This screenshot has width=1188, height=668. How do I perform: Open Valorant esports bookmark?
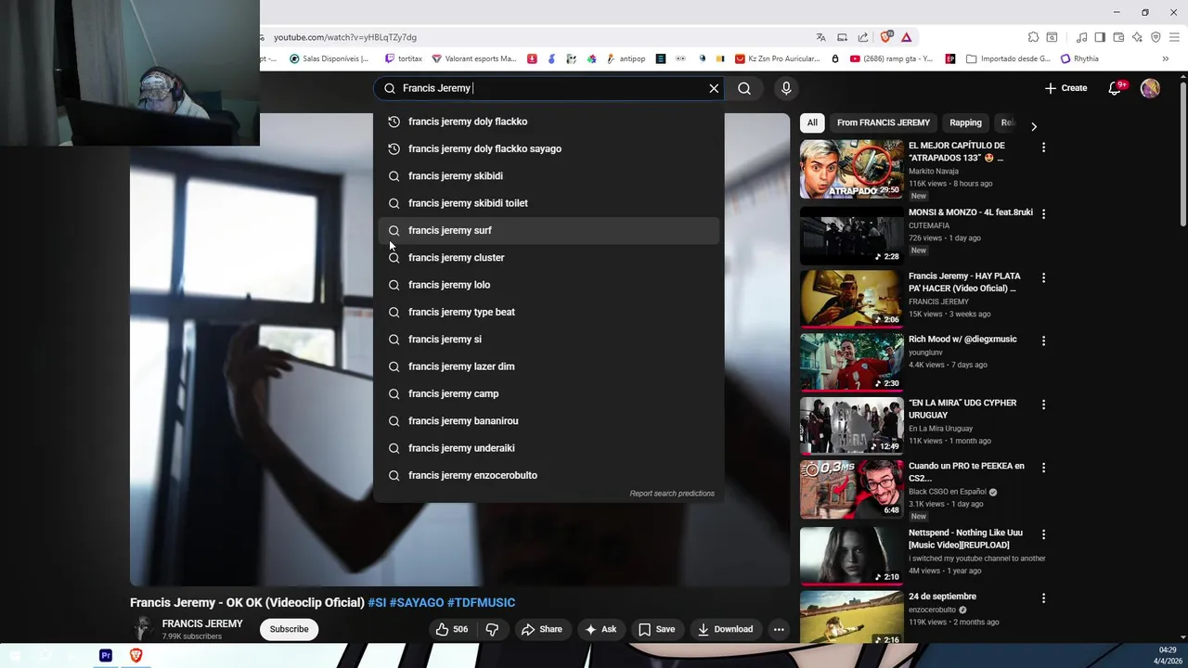(x=474, y=58)
